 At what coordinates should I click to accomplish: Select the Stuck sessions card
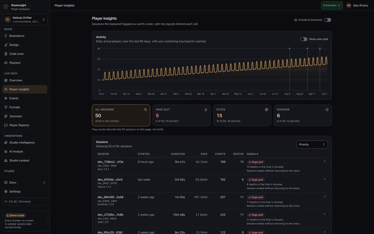pos(242,115)
